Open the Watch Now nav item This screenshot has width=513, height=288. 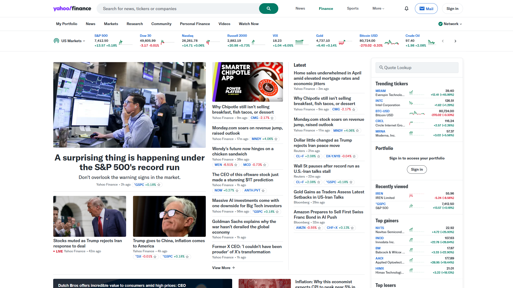tap(249, 24)
